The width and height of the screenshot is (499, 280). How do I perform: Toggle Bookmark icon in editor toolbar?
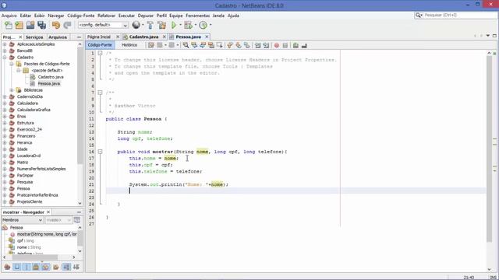pos(247,45)
